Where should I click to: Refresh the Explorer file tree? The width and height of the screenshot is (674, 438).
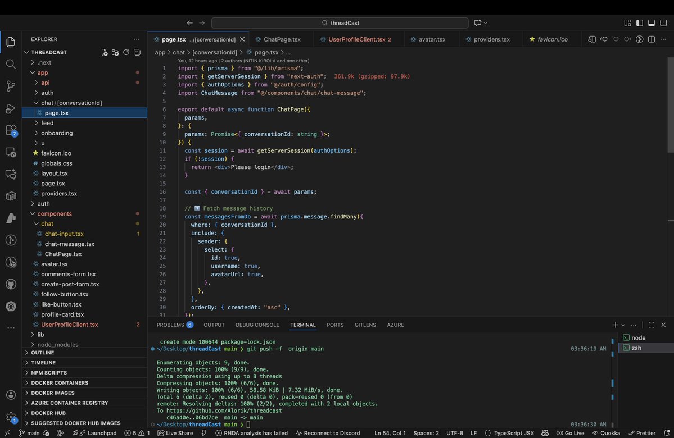pyautogui.click(x=126, y=52)
